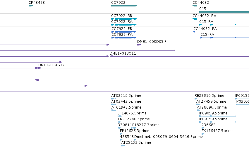Select the Dmel_neb_003079_0604_3616.3prime label

pos(169,137)
